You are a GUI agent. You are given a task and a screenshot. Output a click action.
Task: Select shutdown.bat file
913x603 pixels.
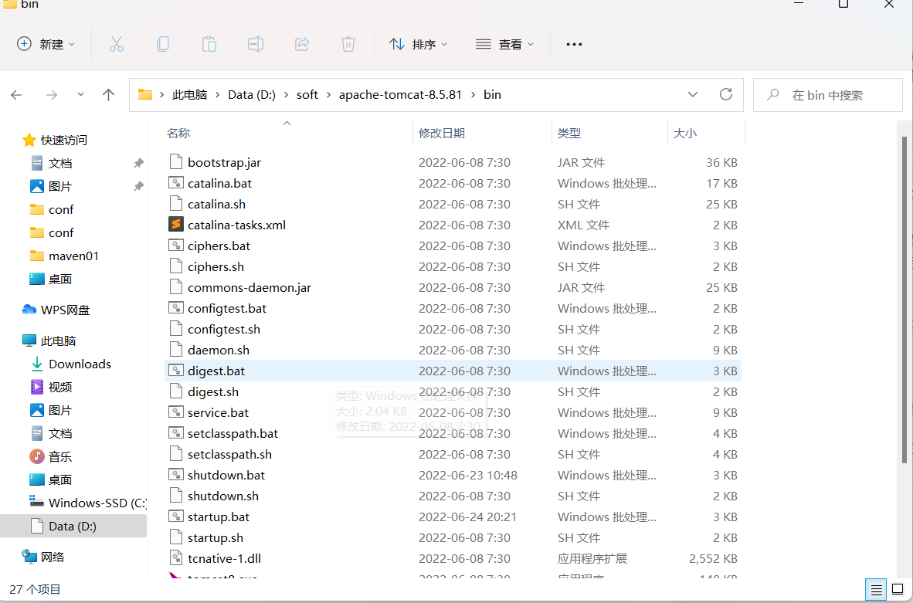point(453,475)
